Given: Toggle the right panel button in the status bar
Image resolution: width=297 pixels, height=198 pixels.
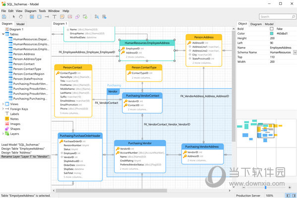Looking at the screenshot, I should point(294,196).
